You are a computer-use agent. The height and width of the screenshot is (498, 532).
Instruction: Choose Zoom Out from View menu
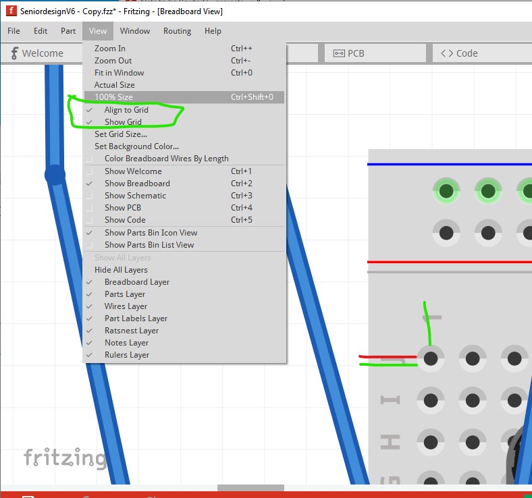click(x=184, y=61)
